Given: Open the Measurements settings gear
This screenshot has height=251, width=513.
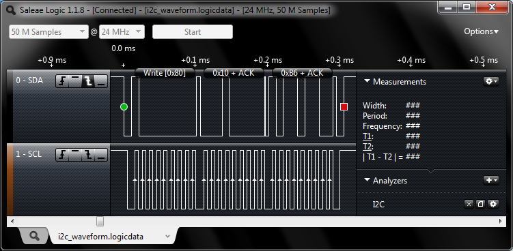Looking at the screenshot, I should coord(490,81).
